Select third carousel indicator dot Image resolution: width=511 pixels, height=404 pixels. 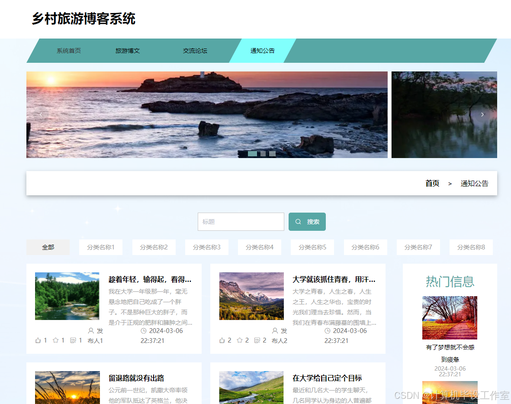click(x=273, y=154)
